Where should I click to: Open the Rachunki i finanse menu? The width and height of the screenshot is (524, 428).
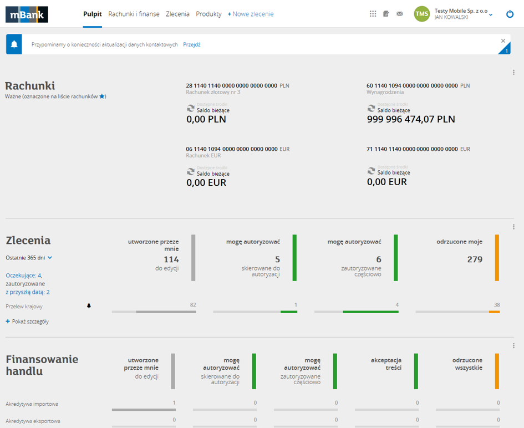click(x=134, y=14)
